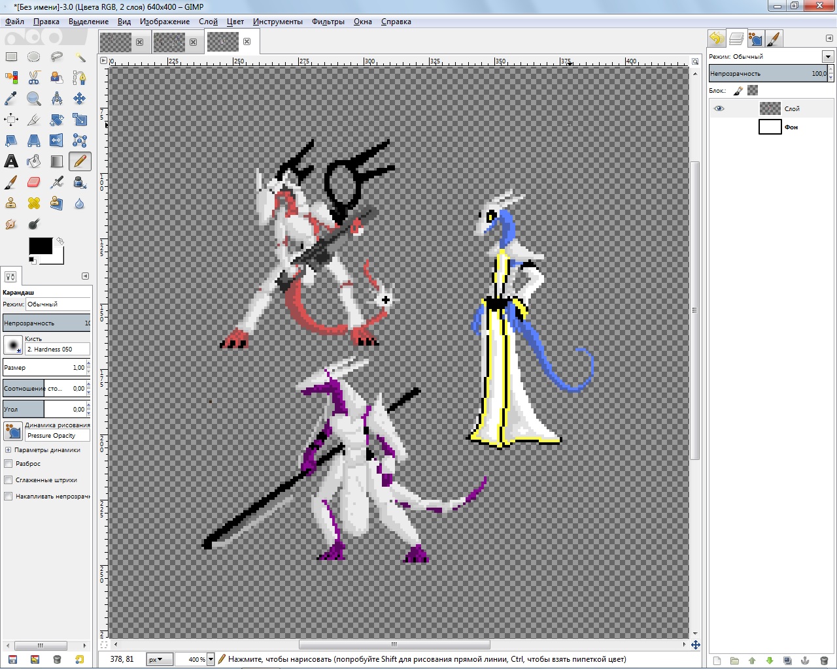Select the Eraser tool
Image resolution: width=837 pixels, height=669 pixels.
click(34, 182)
